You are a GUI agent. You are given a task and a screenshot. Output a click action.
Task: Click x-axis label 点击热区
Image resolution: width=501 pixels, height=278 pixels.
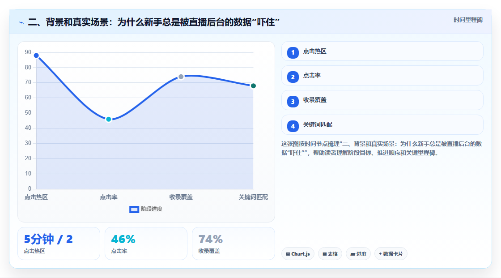pos(36,197)
